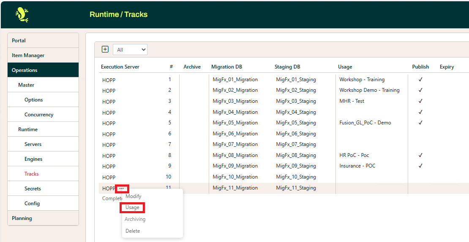Choose Archiving from the context menu
The height and width of the screenshot is (242, 469).
(135, 219)
